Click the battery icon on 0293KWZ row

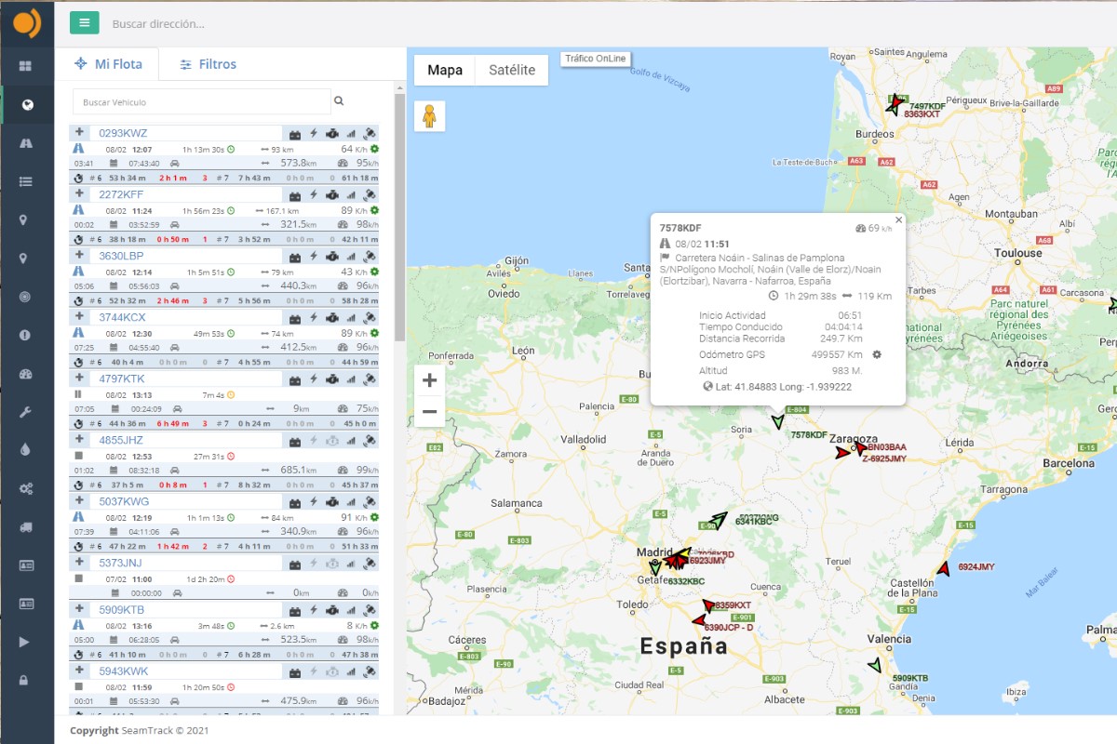tap(295, 134)
